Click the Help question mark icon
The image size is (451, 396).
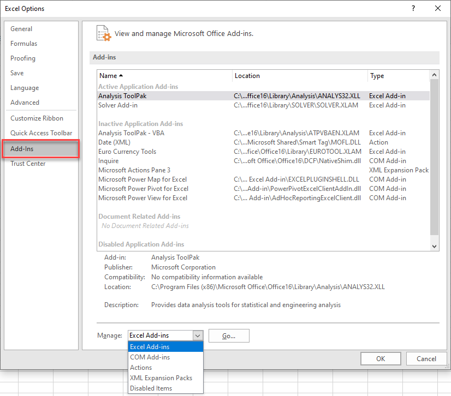413,8
